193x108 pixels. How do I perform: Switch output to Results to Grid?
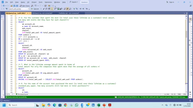[68, 9]
